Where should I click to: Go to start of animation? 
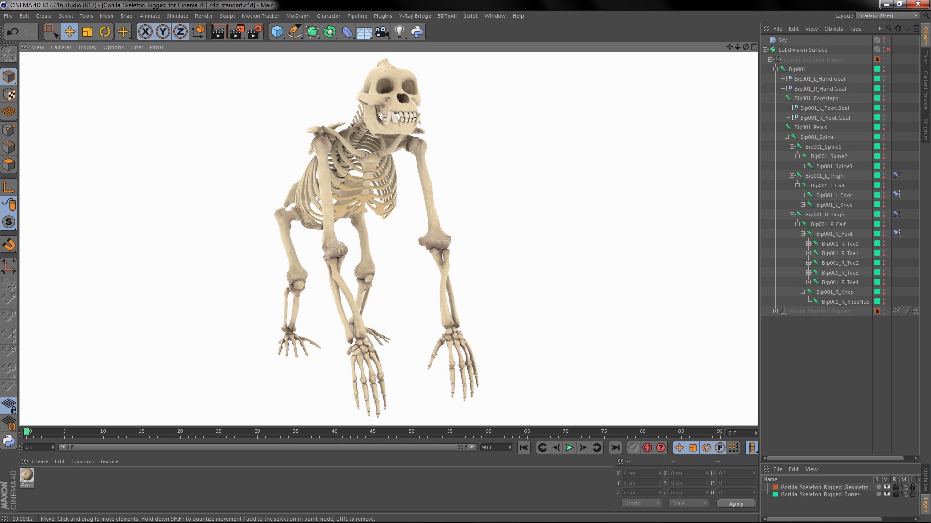click(524, 447)
